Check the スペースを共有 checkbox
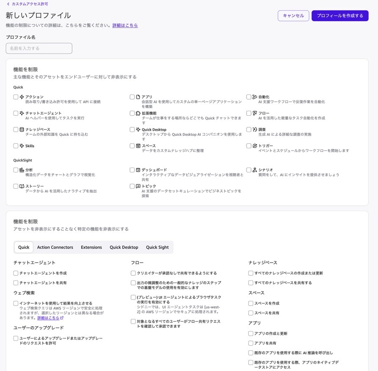 [251, 313]
